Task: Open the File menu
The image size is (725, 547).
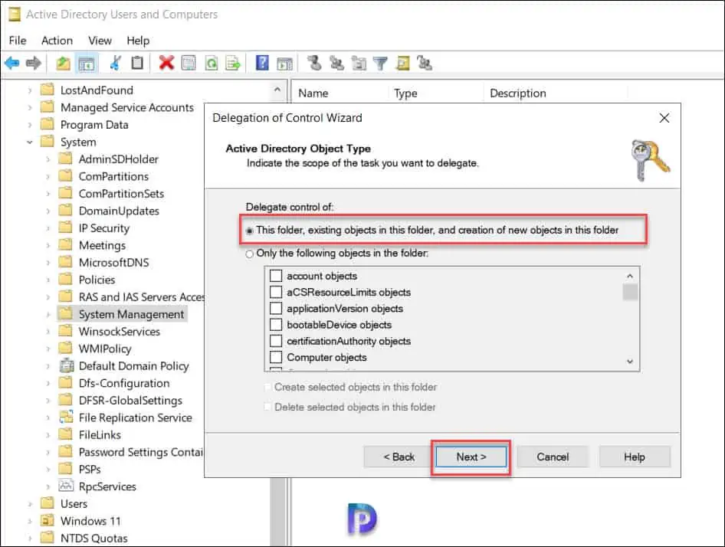Action: [18, 41]
